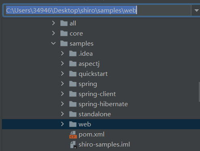Click the shiro-samples.iml module file icon
The height and width of the screenshot is (151, 200).
[x=74, y=145]
